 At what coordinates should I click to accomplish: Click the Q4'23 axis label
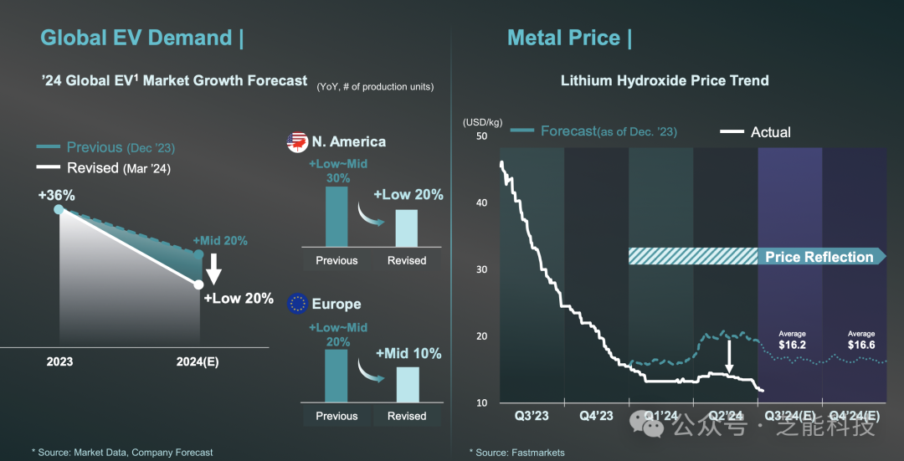coord(597,416)
